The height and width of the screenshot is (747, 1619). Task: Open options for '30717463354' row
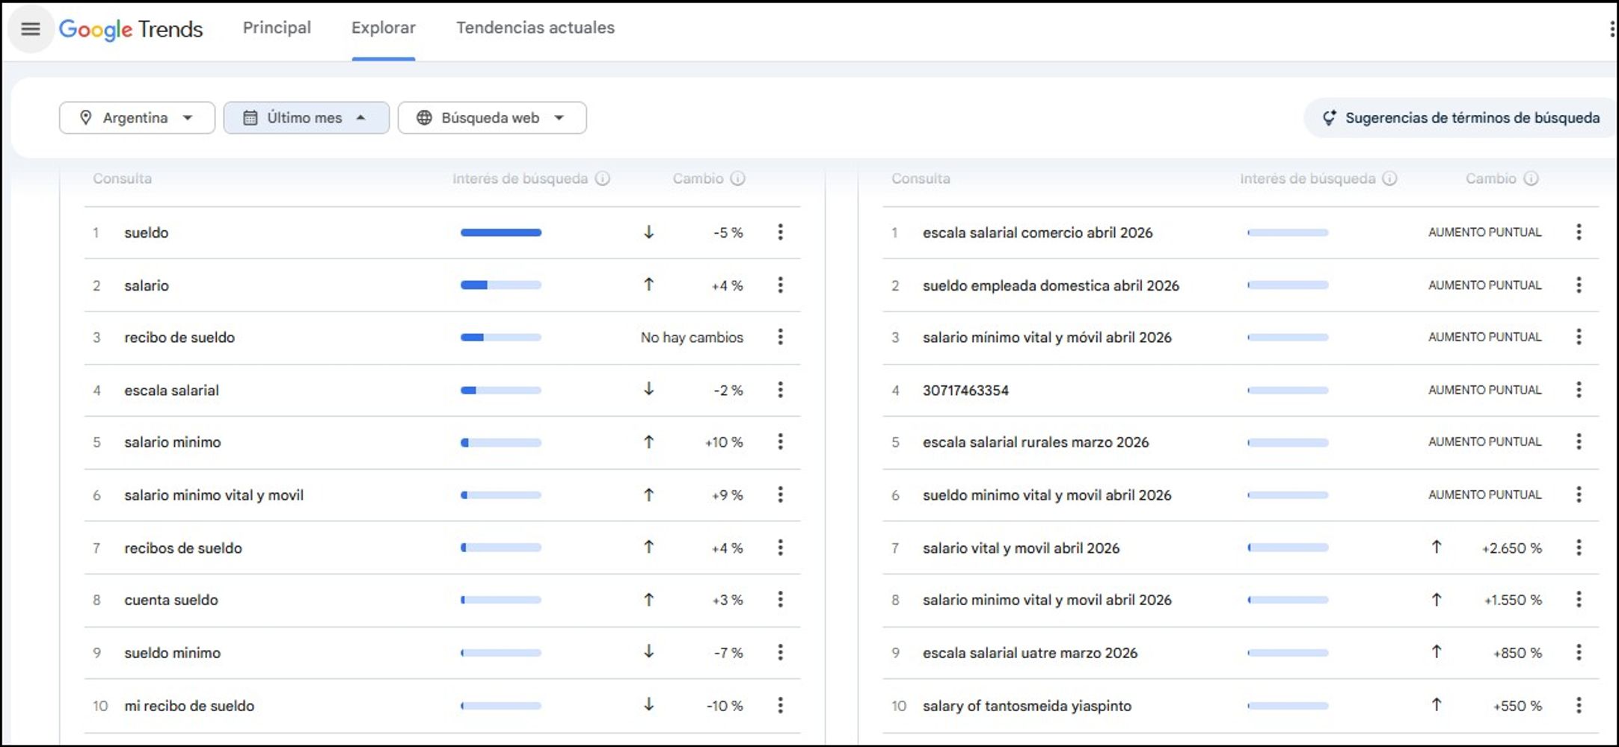pos(1579,390)
